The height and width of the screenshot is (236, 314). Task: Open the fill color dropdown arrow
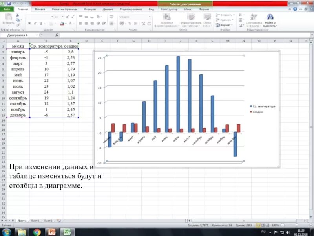[66, 24]
